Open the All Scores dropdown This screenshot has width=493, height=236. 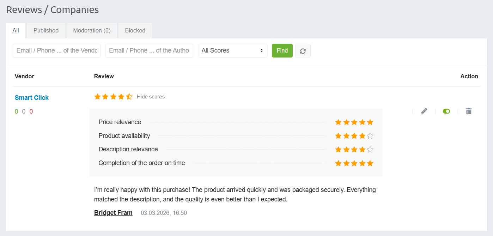[232, 50]
